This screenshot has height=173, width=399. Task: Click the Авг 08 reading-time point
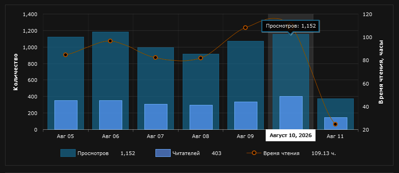[201, 58]
